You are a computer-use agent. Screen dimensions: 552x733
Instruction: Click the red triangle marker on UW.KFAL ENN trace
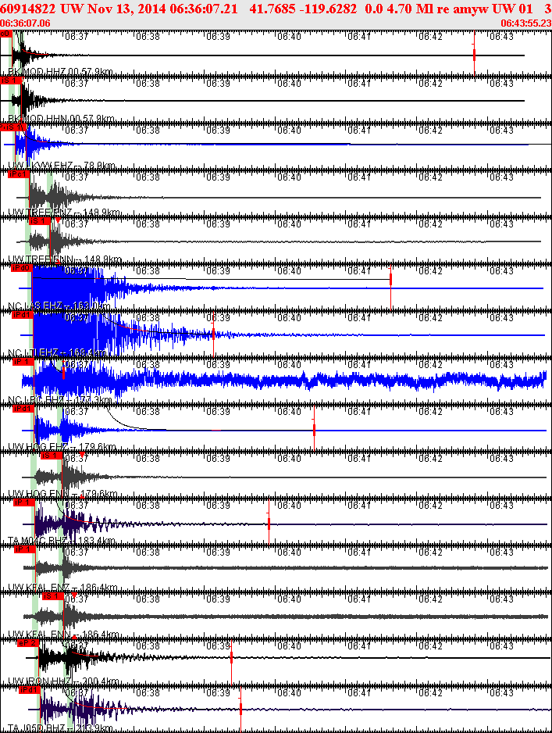pos(74,595)
